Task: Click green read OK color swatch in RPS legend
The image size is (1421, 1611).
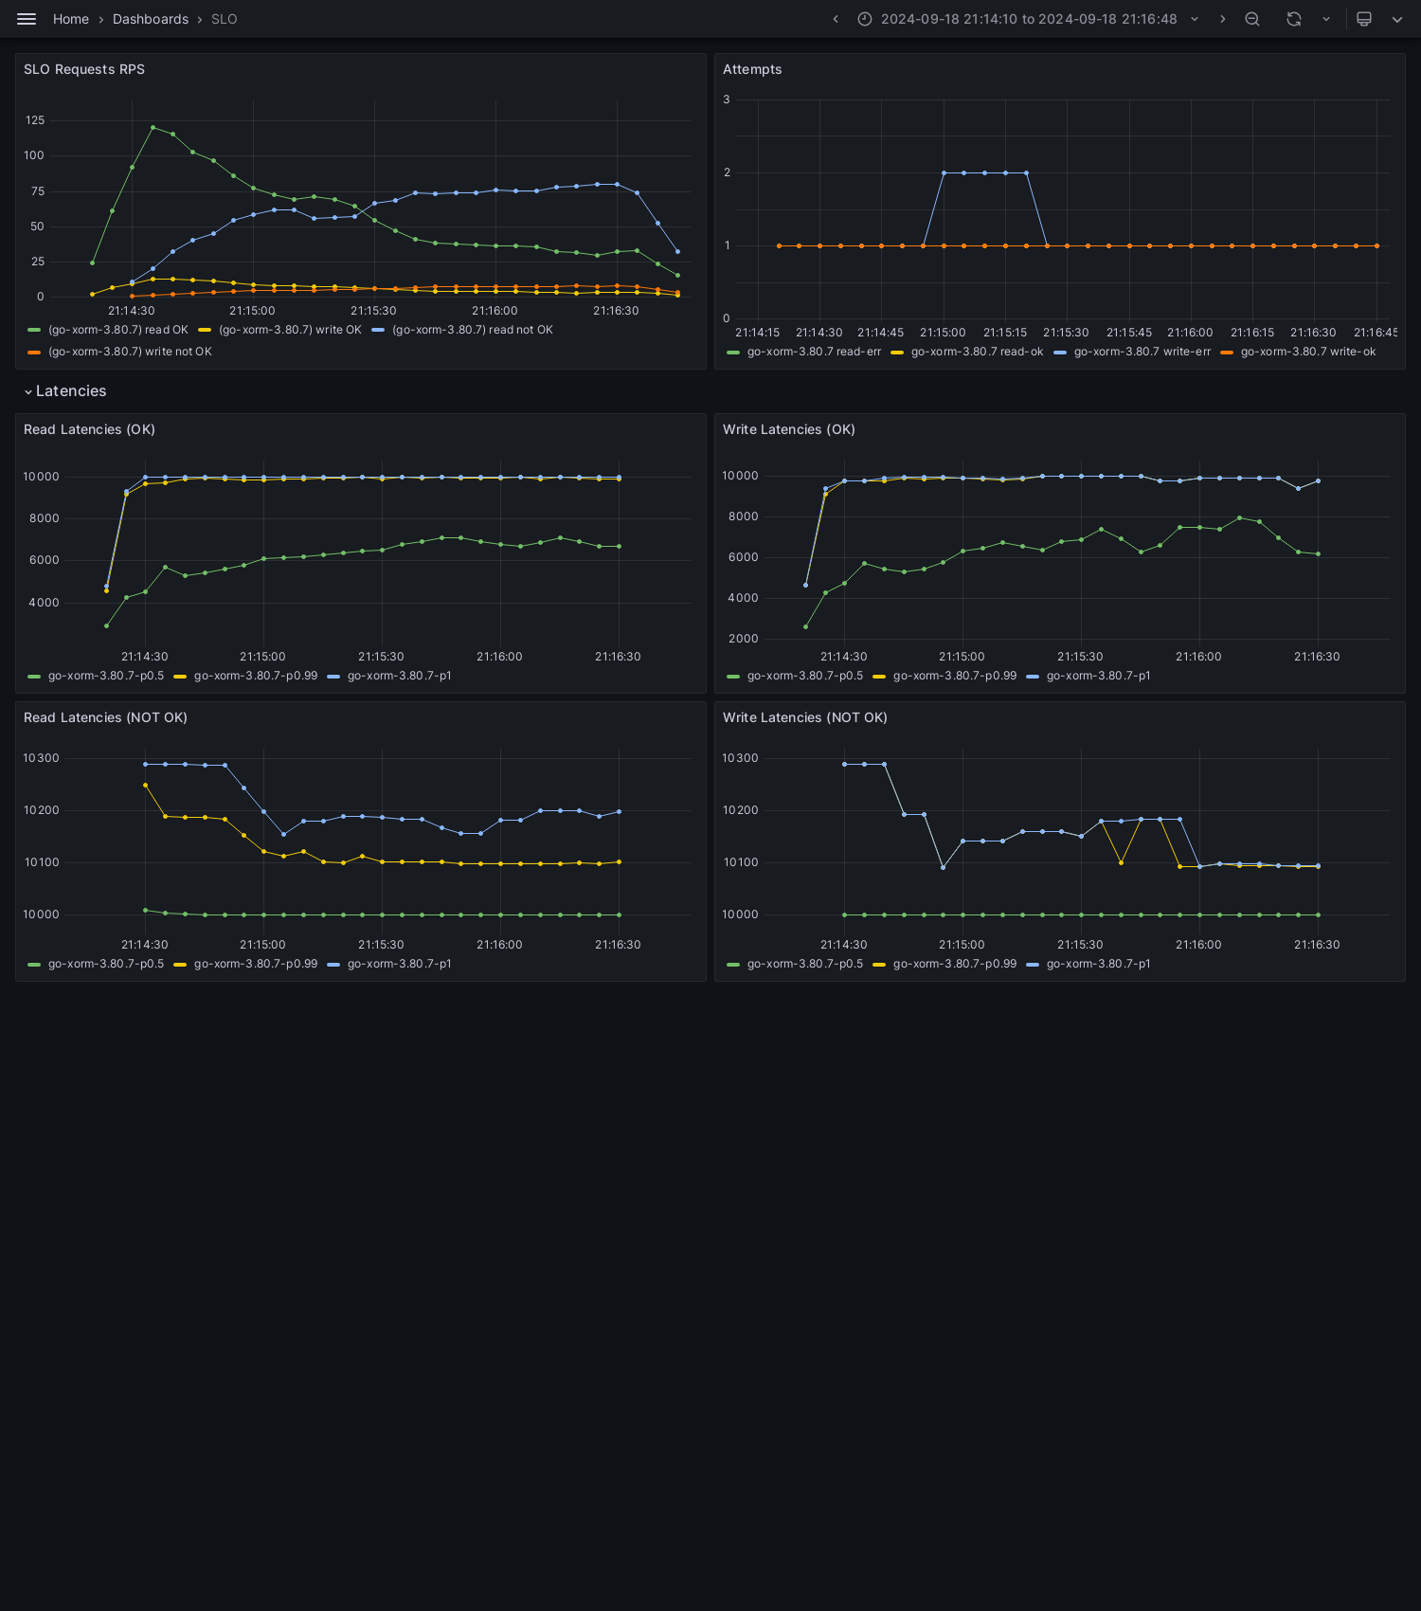Action: [34, 330]
